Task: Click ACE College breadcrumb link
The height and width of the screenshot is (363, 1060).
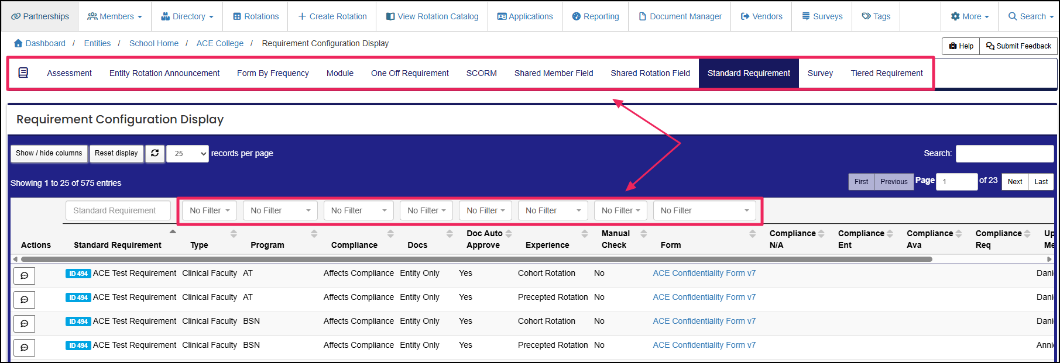Action: (x=220, y=43)
